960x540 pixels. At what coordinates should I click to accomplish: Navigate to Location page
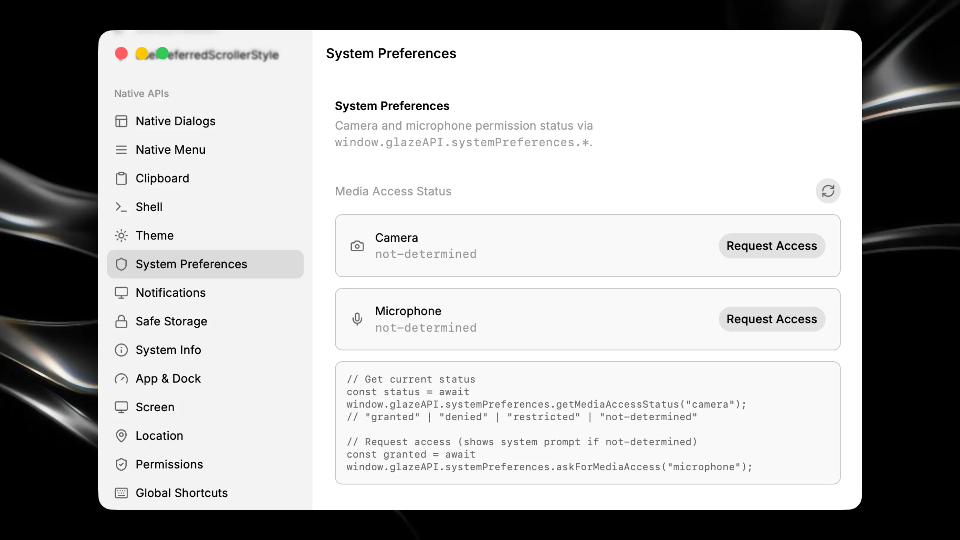click(205, 436)
